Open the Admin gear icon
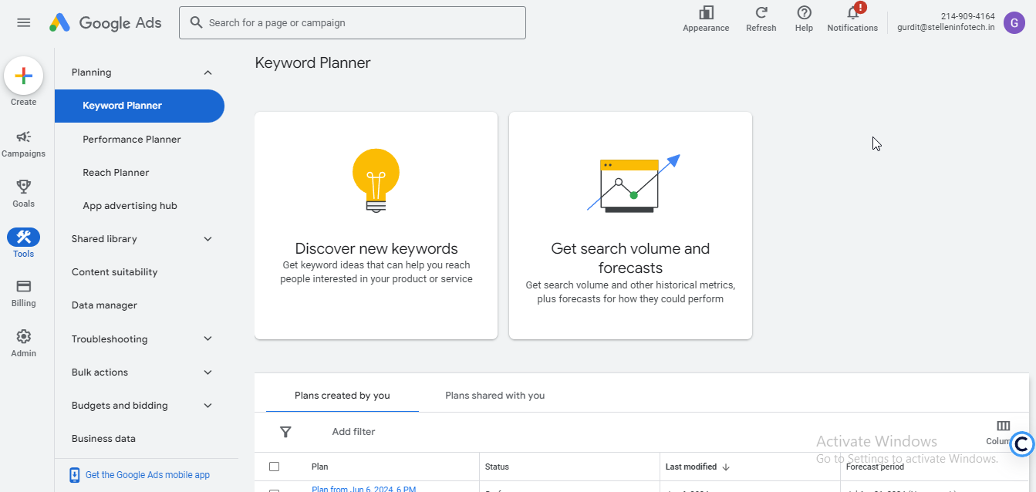This screenshot has height=492, width=1036. coord(23,342)
